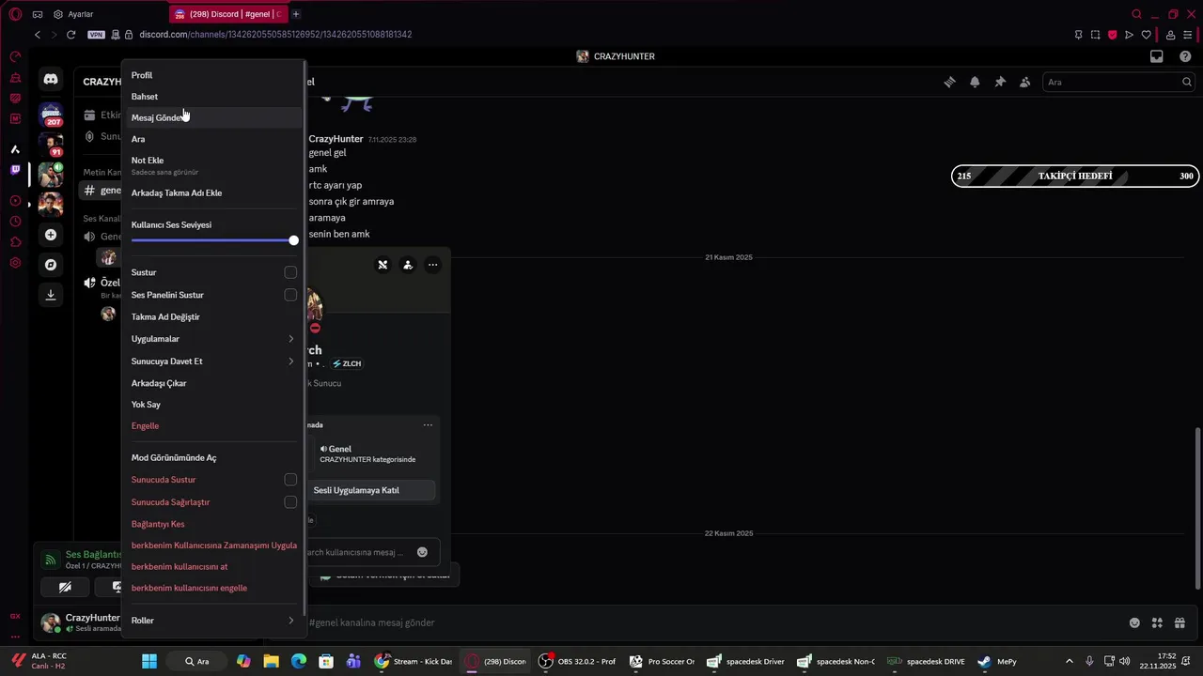Screen dimensions: 1203x676
Task: Open three-dot more menu on profile popup
Action: point(432,265)
